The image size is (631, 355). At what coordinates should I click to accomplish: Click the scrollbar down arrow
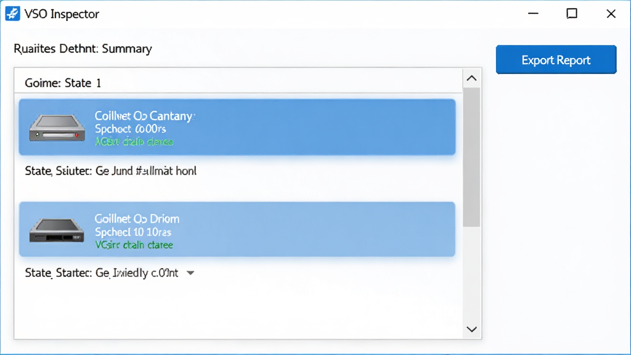click(x=471, y=329)
